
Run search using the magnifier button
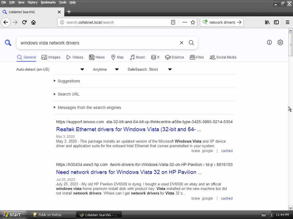click(x=191, y=43)
